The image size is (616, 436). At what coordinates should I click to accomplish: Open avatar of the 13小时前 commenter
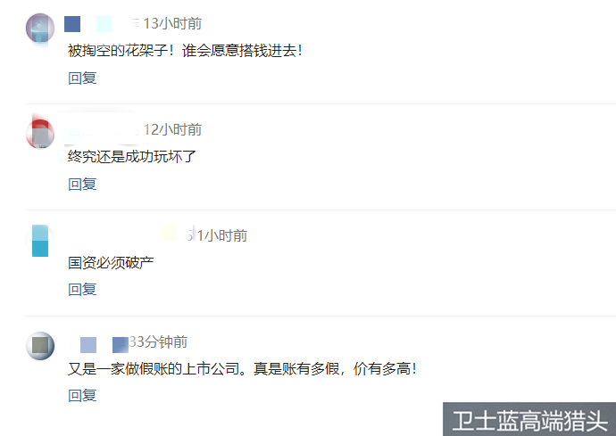(x=40, y=29)
